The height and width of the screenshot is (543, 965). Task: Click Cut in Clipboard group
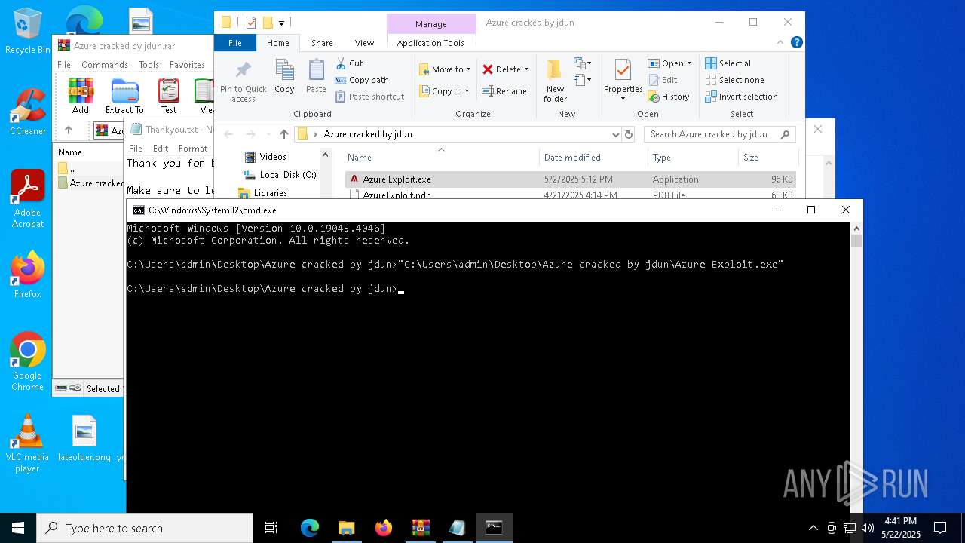click(x=349, y=63)
